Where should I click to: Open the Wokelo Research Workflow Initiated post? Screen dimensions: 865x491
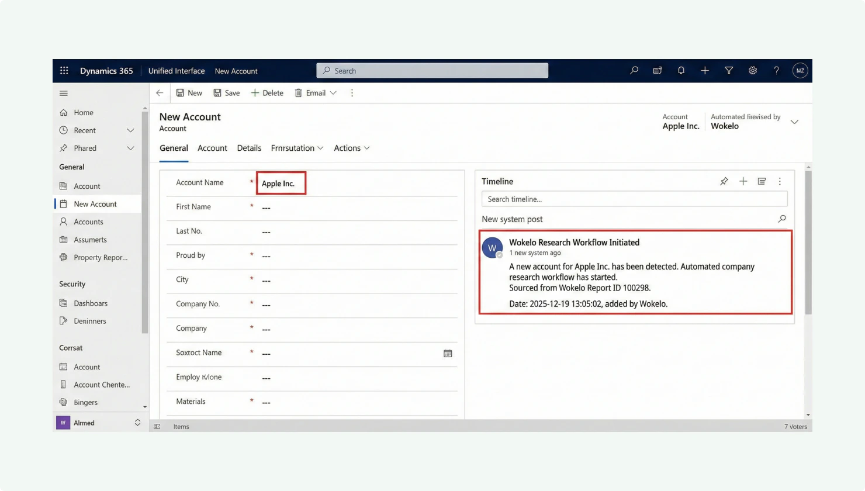click(x=636, y=272)
